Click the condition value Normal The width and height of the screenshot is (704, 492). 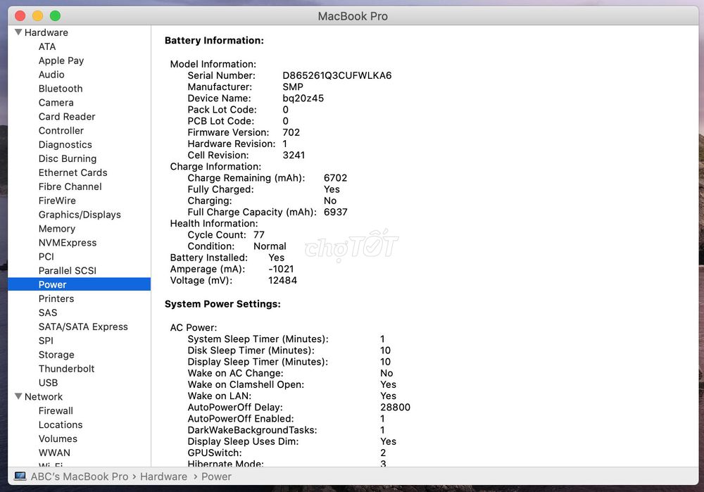click(270, 246)
